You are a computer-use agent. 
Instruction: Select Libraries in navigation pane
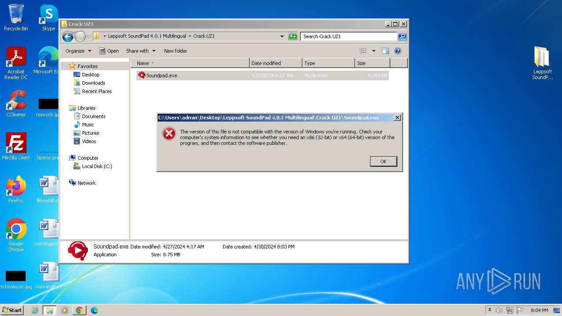click(86, 108)
